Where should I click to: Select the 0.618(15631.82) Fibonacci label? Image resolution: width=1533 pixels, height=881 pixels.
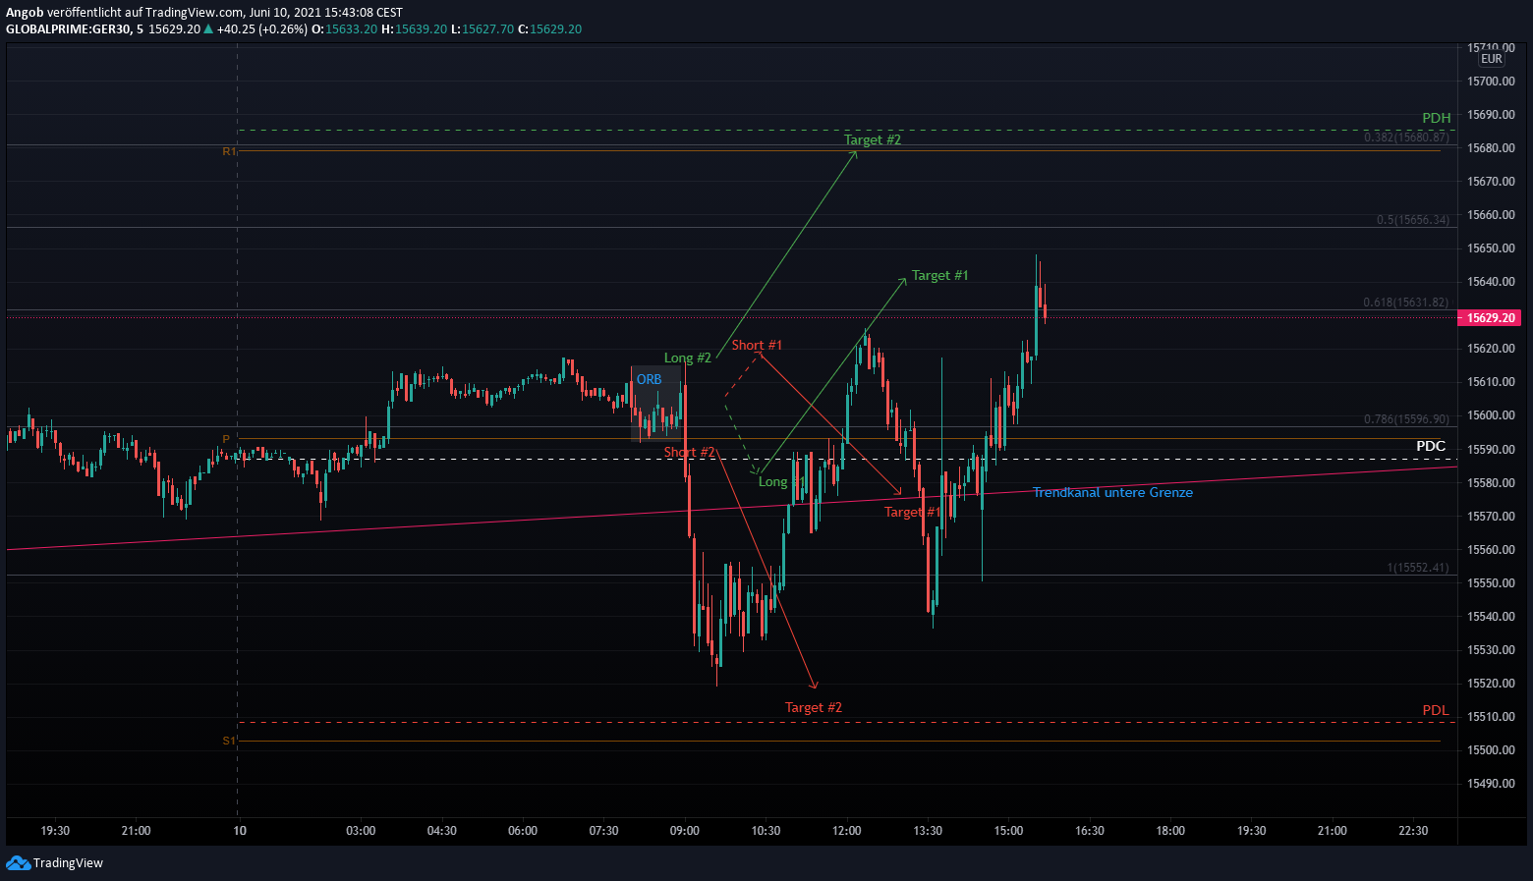coord(1405,303)
